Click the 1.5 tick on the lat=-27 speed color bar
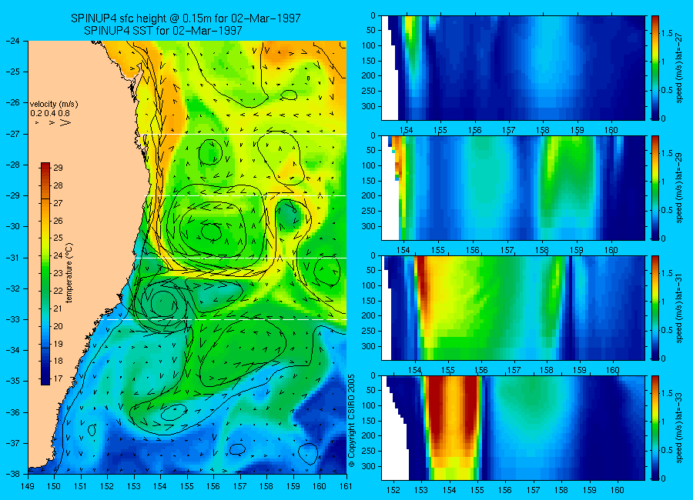693x500 pixels. coord(667,33)
